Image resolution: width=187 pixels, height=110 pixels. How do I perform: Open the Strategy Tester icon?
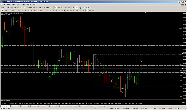point(24,7)
